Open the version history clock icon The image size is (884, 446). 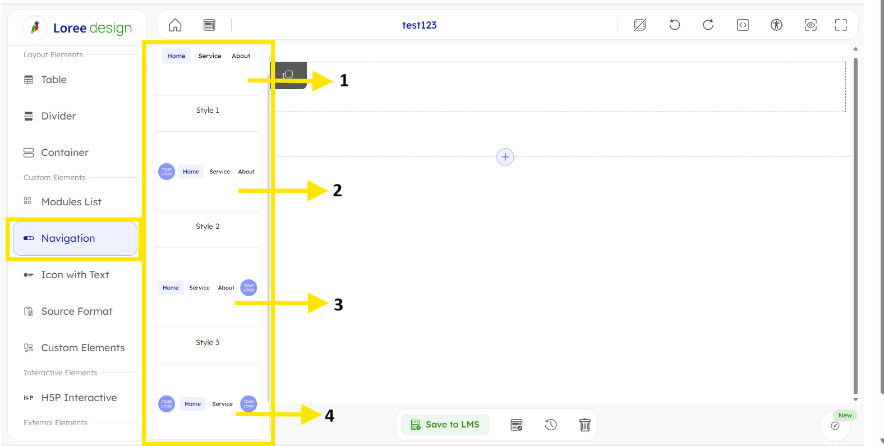point(551,425)
